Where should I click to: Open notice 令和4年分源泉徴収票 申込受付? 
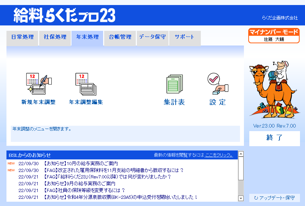click(x=120, y=197)
